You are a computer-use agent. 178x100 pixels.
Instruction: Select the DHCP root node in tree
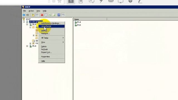(x=28, y=19)
